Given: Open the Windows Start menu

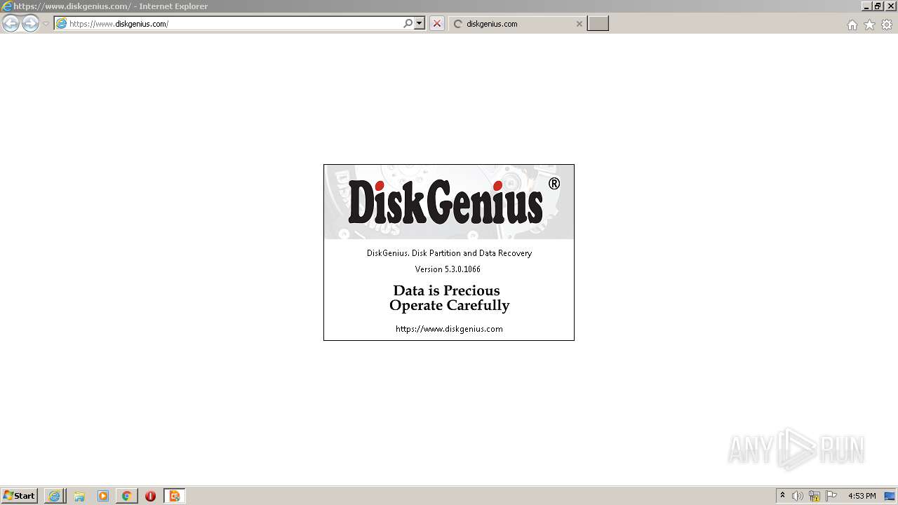Looking at the screenshot, I should tap(20, 496).
